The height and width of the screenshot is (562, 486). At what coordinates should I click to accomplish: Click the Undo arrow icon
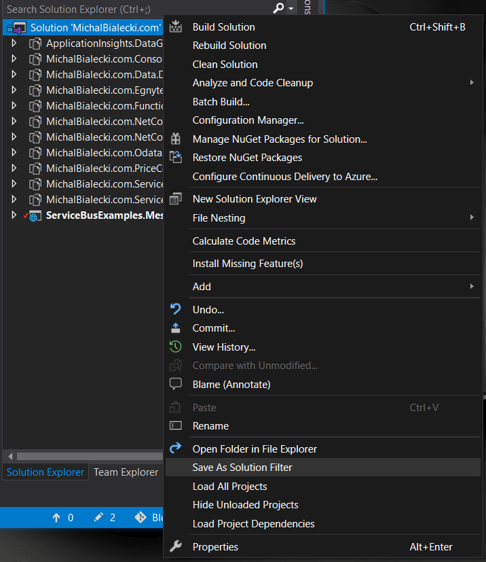pyautogui.click(x=176, y=309)
